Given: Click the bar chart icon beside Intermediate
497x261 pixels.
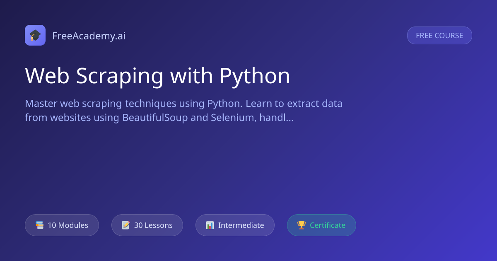Looking at the screenshot, I should tap(210, 225).
